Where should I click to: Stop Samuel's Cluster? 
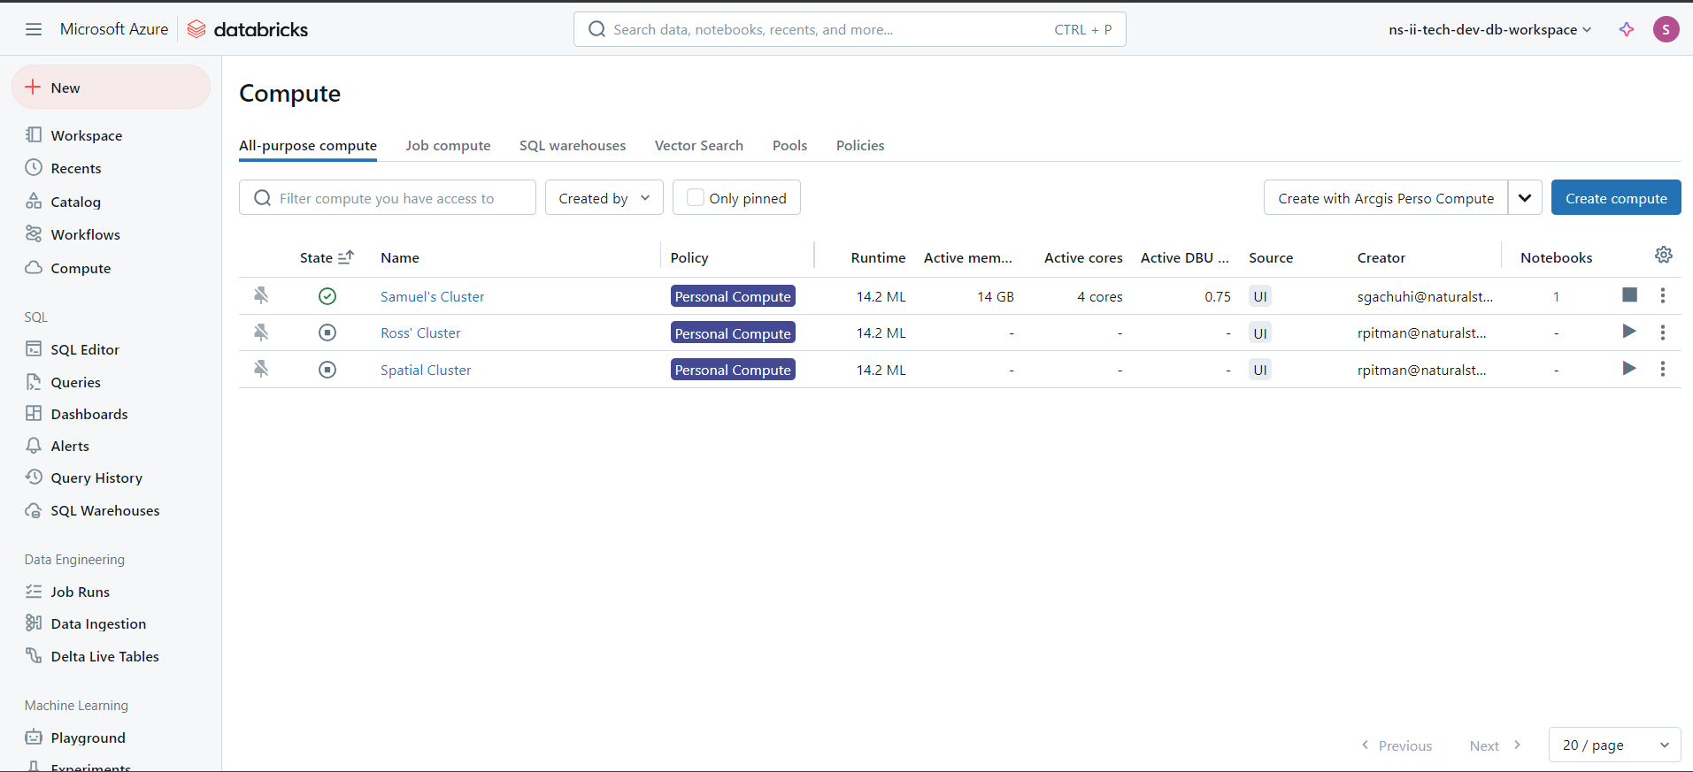1629,295
